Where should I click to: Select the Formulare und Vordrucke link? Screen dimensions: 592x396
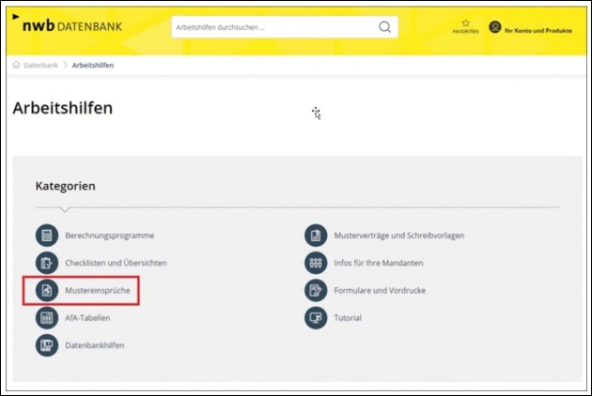[380, 291]
